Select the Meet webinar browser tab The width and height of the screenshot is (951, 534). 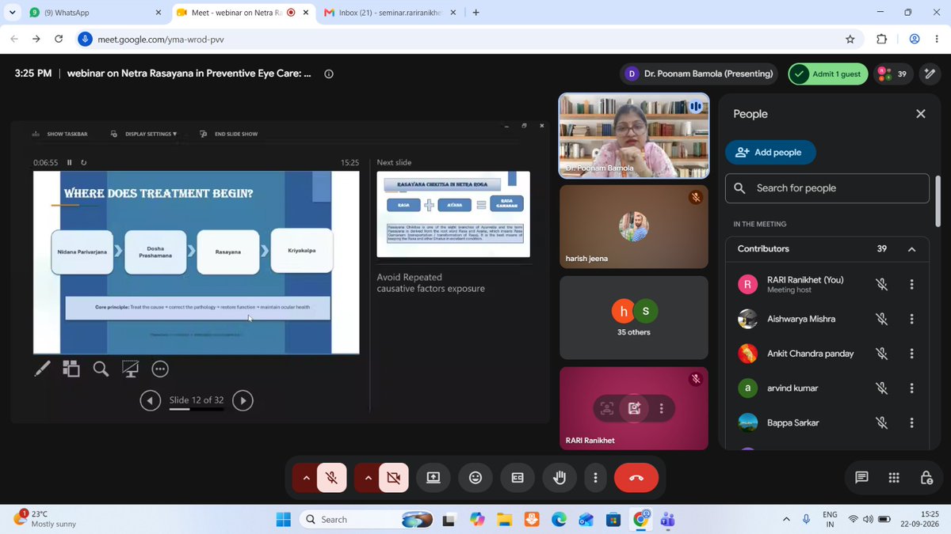243,13
